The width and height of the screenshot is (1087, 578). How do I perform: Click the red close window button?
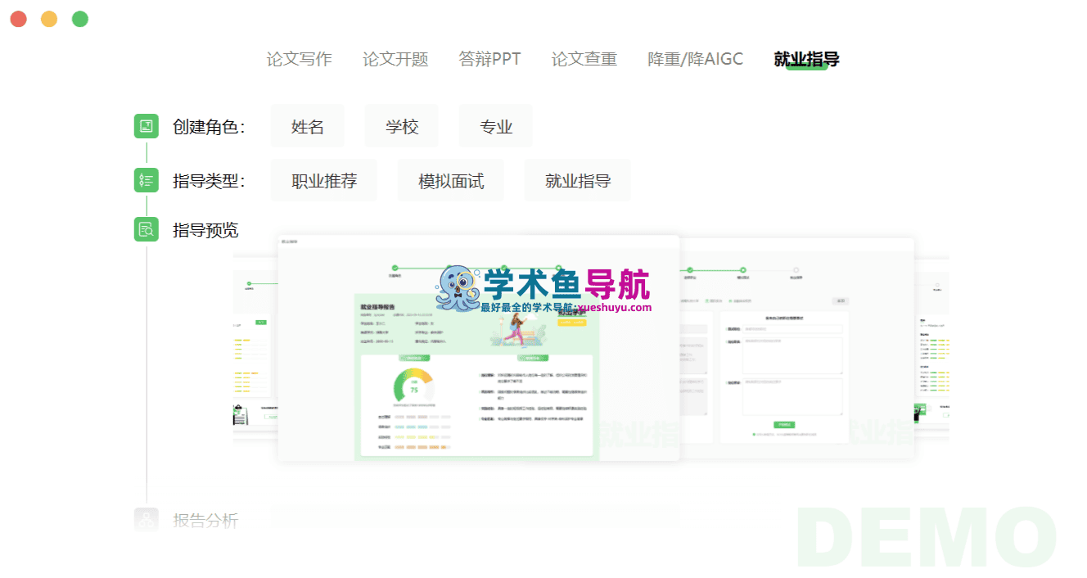pyautogui.click(x=18, y=19)
